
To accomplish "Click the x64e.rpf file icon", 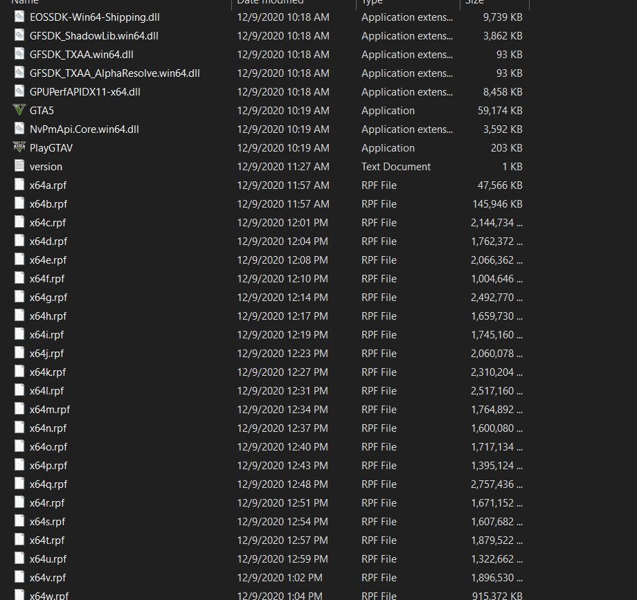I will 19,260.
